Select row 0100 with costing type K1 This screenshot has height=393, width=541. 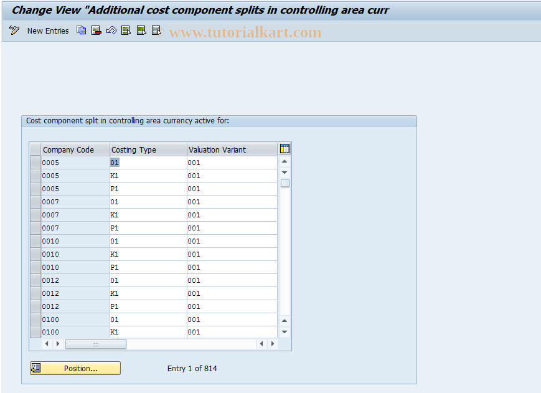pyautogui.click(x=35, y=332)
